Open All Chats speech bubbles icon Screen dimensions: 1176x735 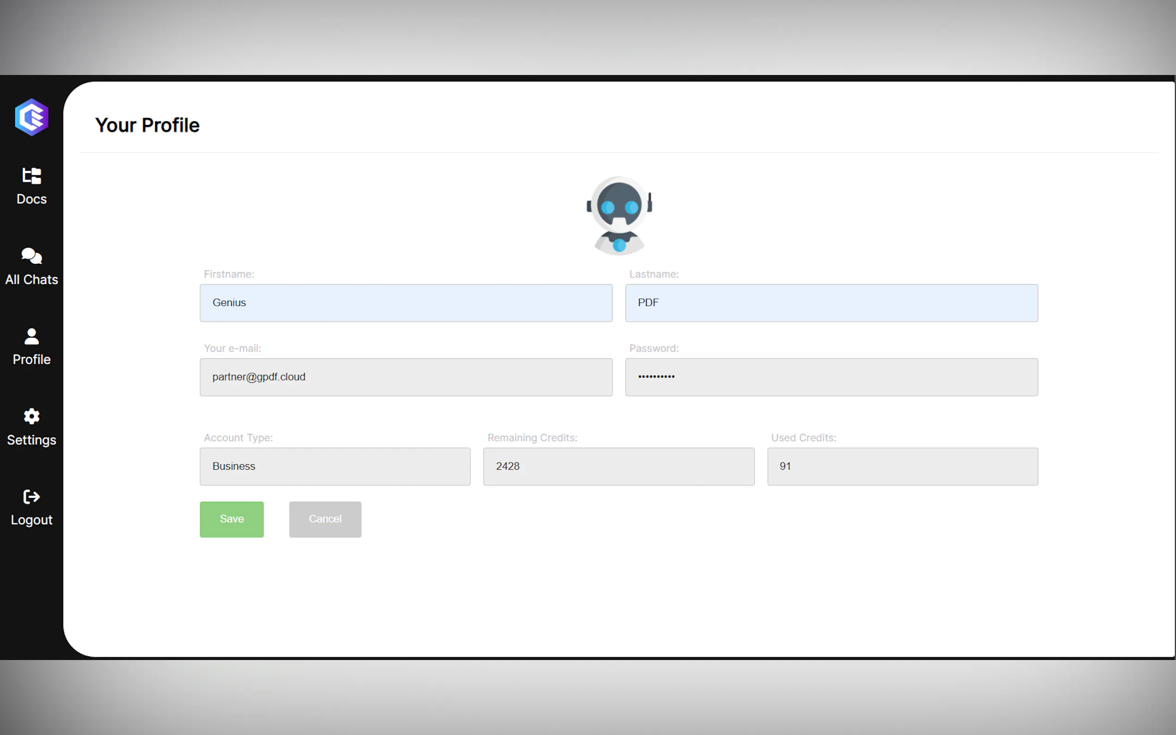point(31,255)
